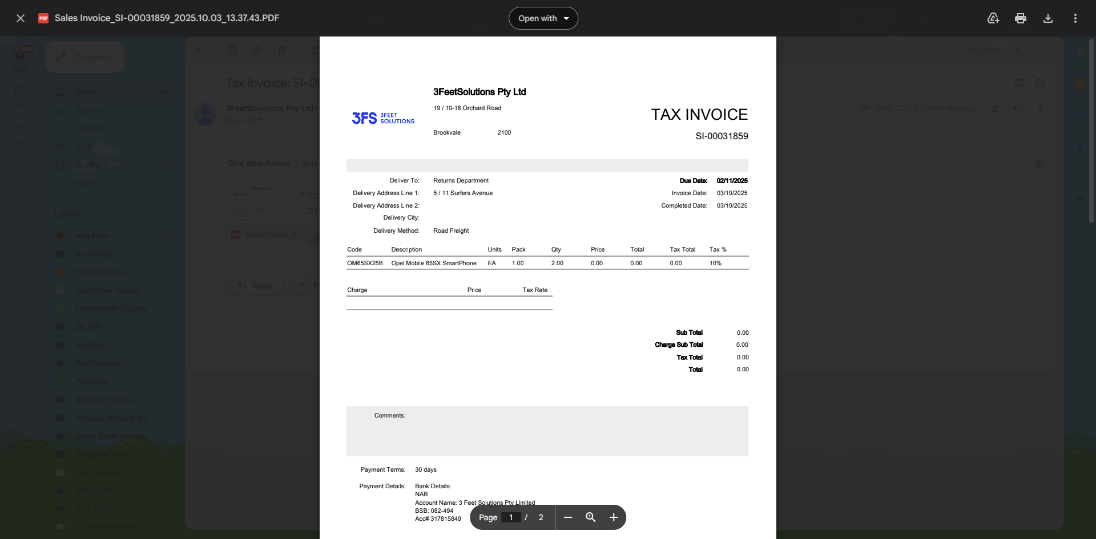Click the page number input field
This screenshot has width=1096, height=539.
click(512, 517)
